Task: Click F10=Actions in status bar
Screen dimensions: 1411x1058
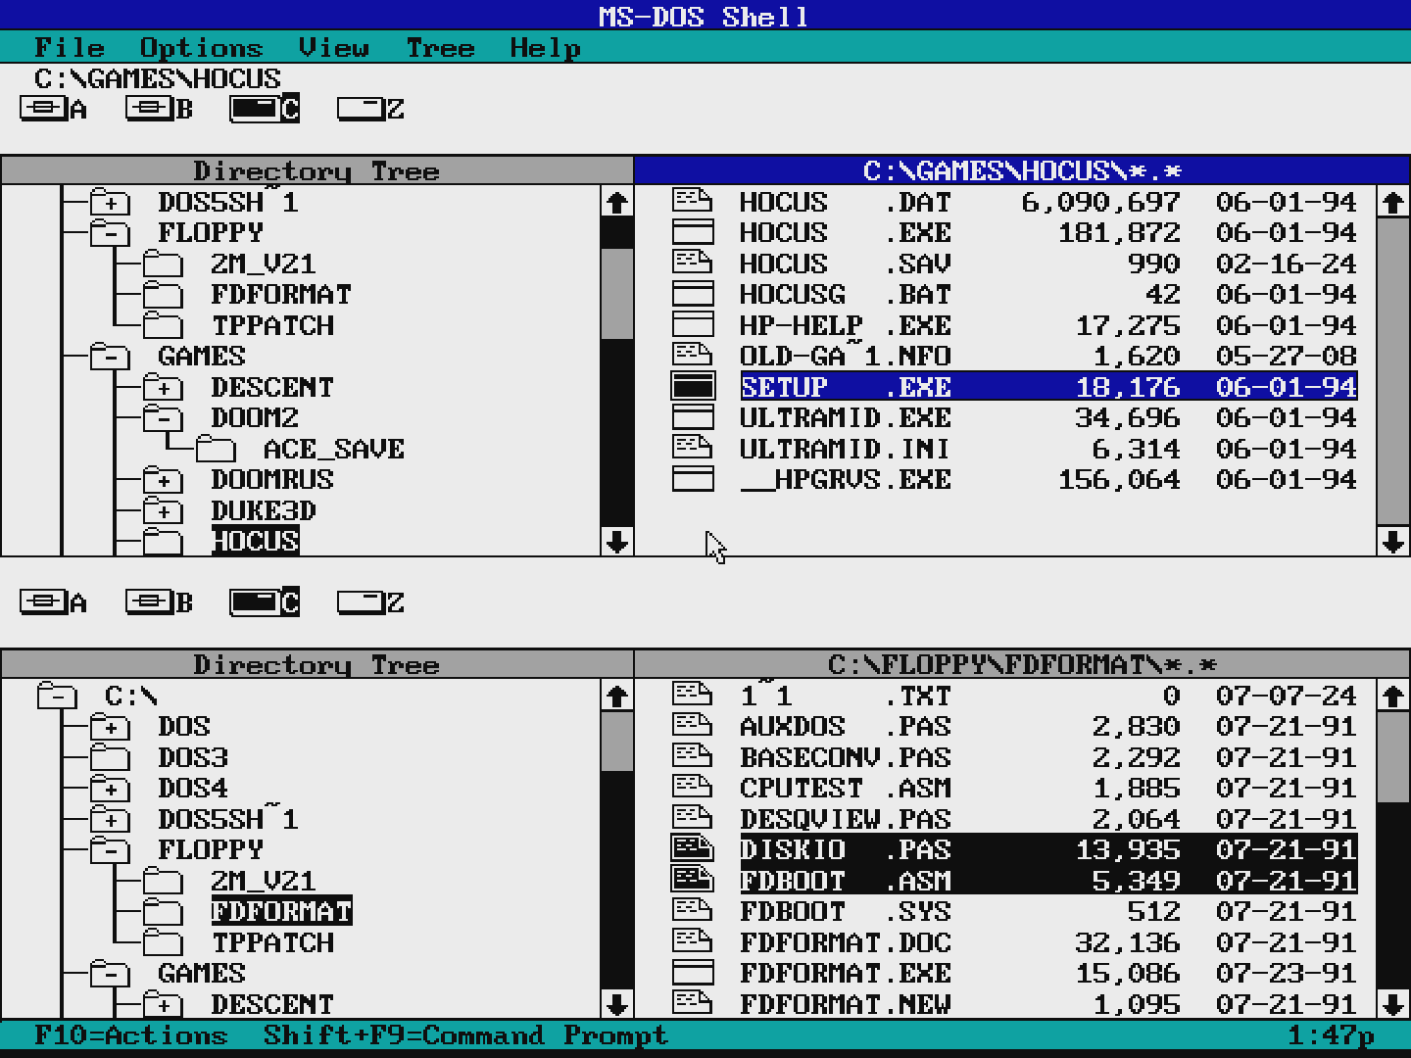Action: (x=130, y=1034)
